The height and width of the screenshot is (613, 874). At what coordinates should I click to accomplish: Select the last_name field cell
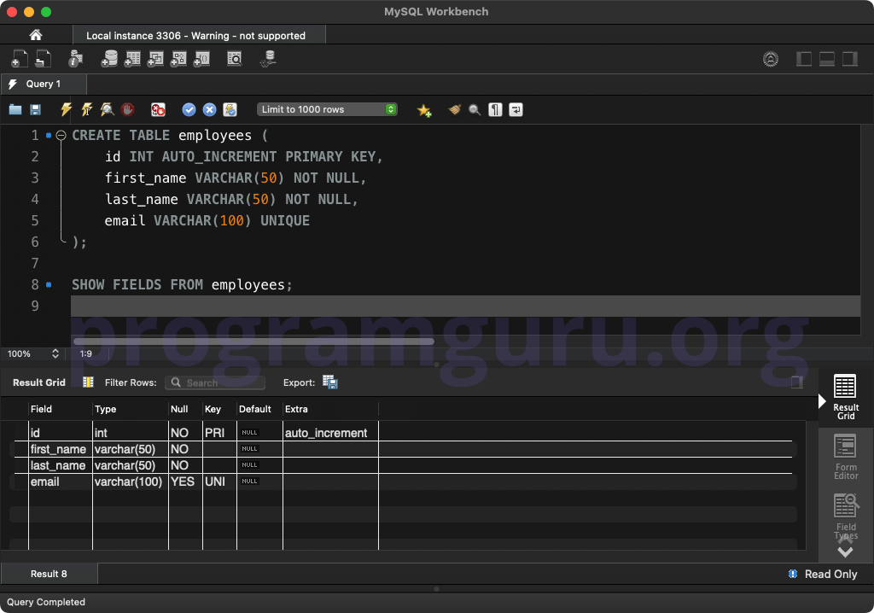pos(61,465)
